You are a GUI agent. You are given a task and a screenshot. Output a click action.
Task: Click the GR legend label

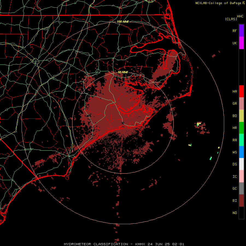tap(235, 104)
